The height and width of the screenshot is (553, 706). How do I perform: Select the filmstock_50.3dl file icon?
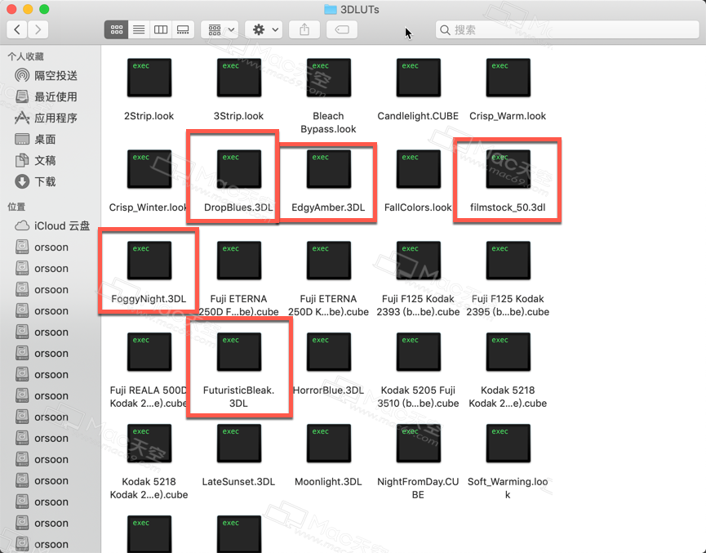(508, 169)
